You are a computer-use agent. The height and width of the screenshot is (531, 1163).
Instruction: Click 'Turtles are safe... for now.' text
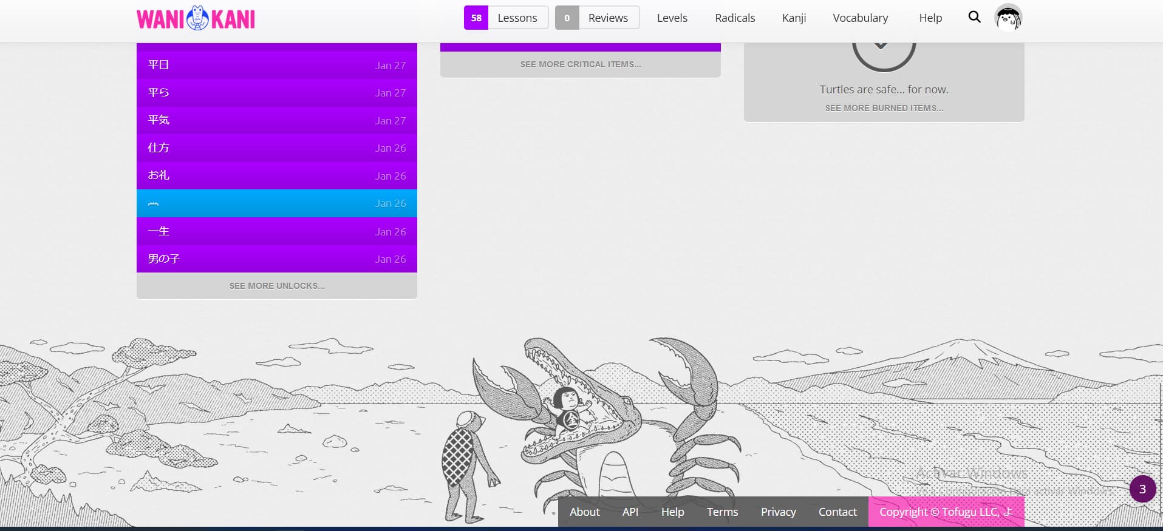[884, 89]
